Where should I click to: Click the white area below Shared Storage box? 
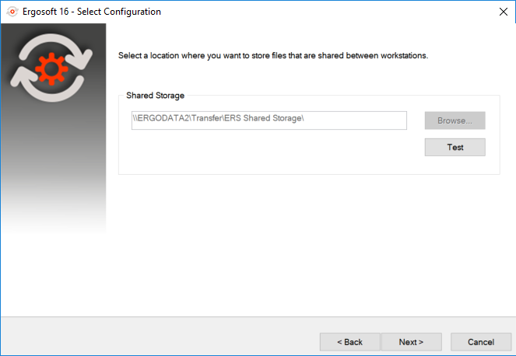point(309,243)
